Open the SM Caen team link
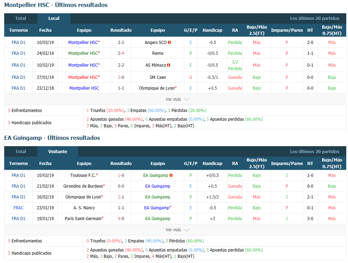The height and width of the screenshot is (263, 348). [x=158, y=77]
